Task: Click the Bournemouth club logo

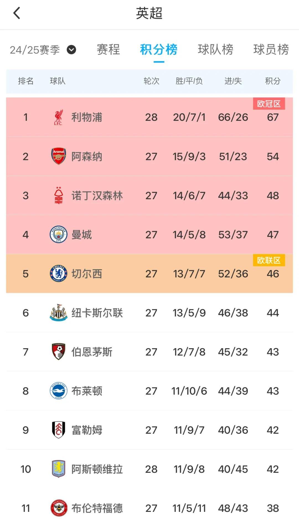Action: [x=58, y=352]
